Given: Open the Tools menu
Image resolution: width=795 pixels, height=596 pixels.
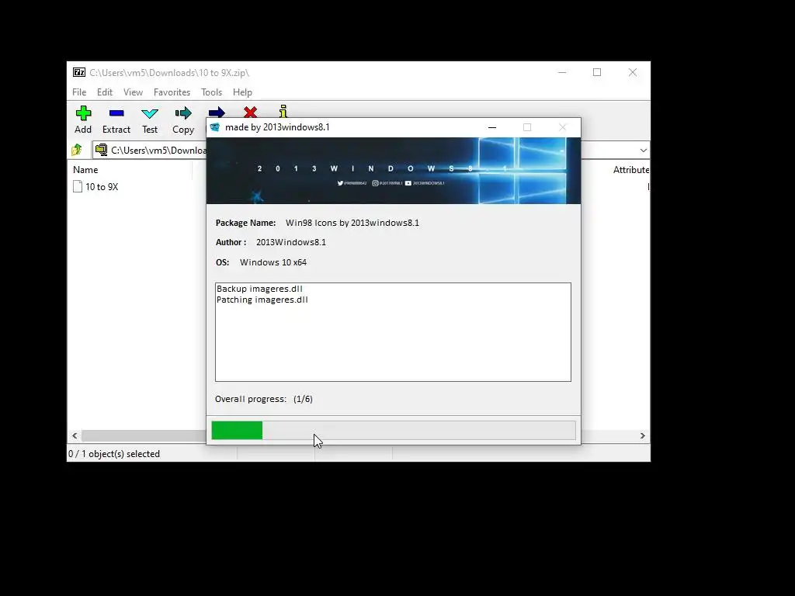Looking at the screenshot, I should (211, 92).
